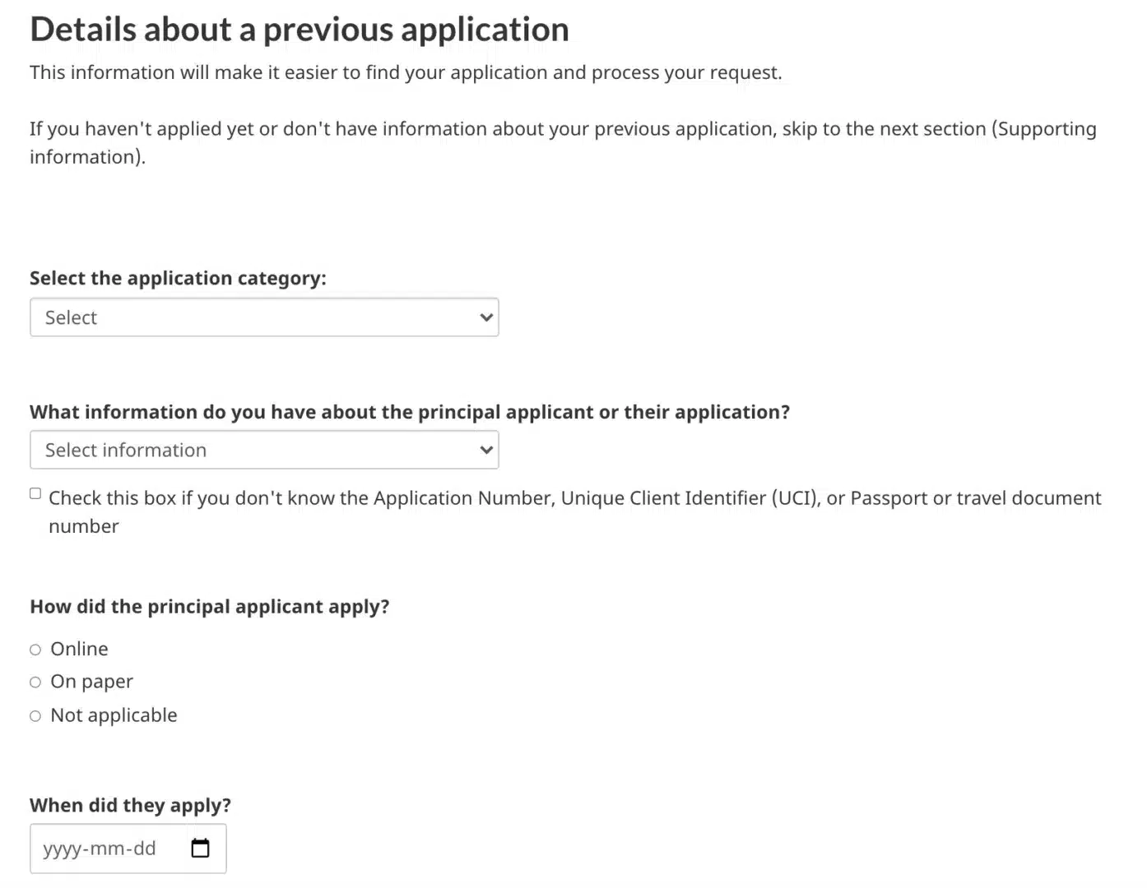Click the 'This information will make it easier' paragraph

click(x=406, y=72)
